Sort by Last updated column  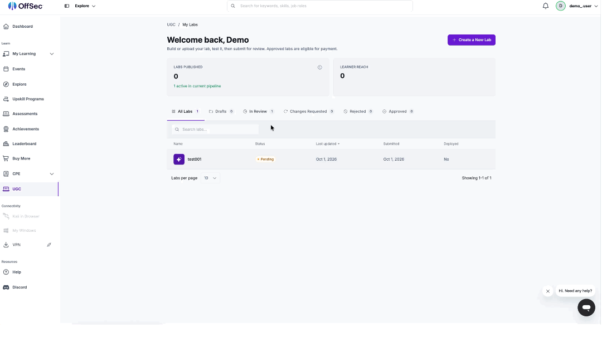[328, 144]
